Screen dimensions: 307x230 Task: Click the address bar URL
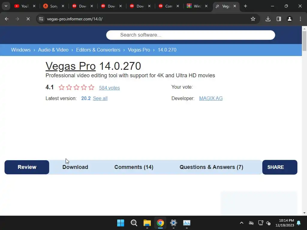75,19
